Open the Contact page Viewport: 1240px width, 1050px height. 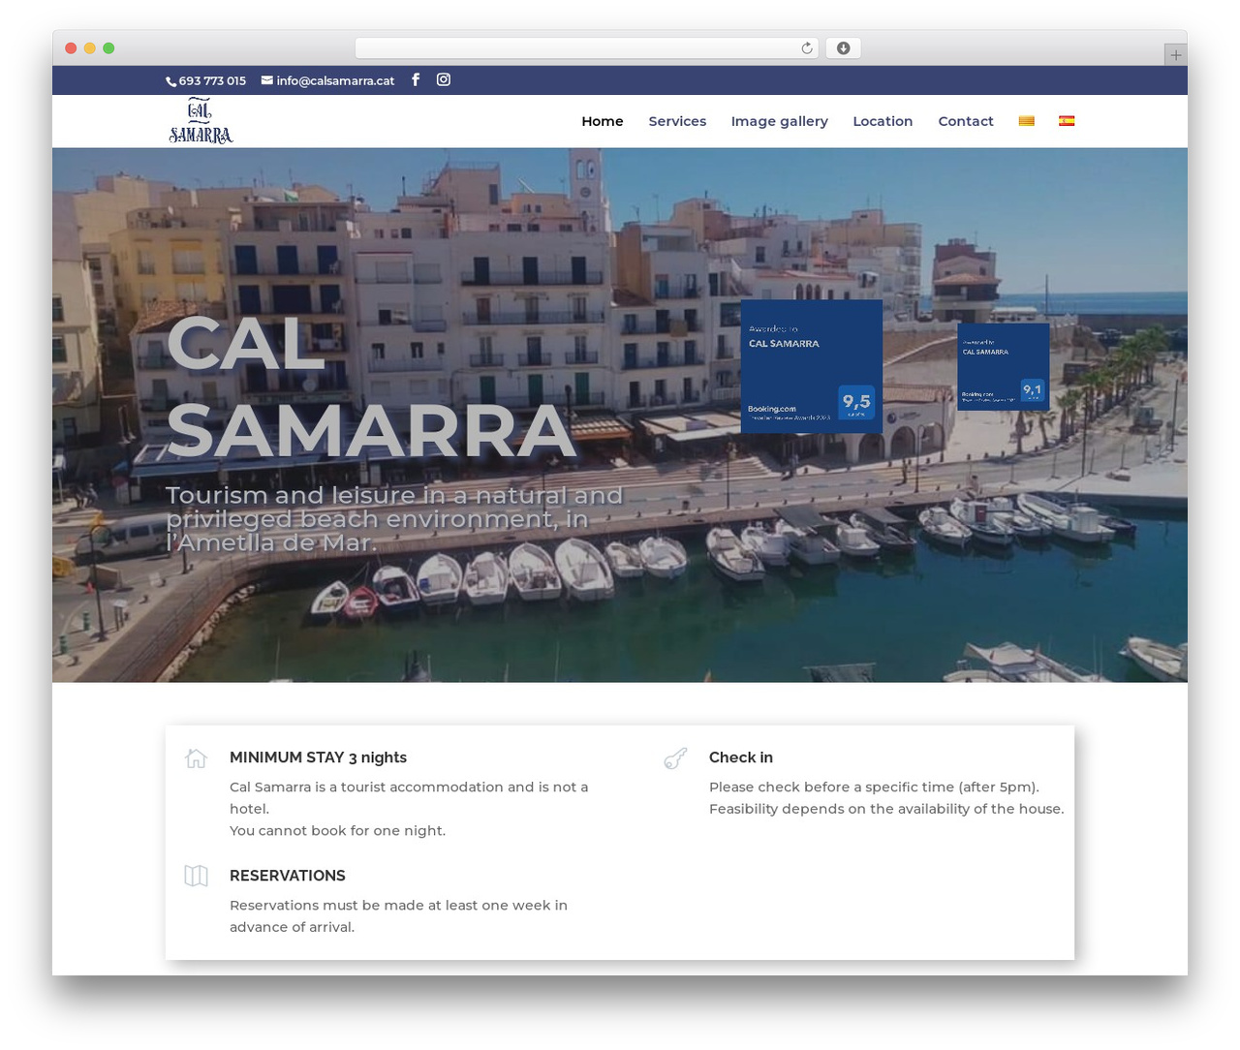pos(966,121)
